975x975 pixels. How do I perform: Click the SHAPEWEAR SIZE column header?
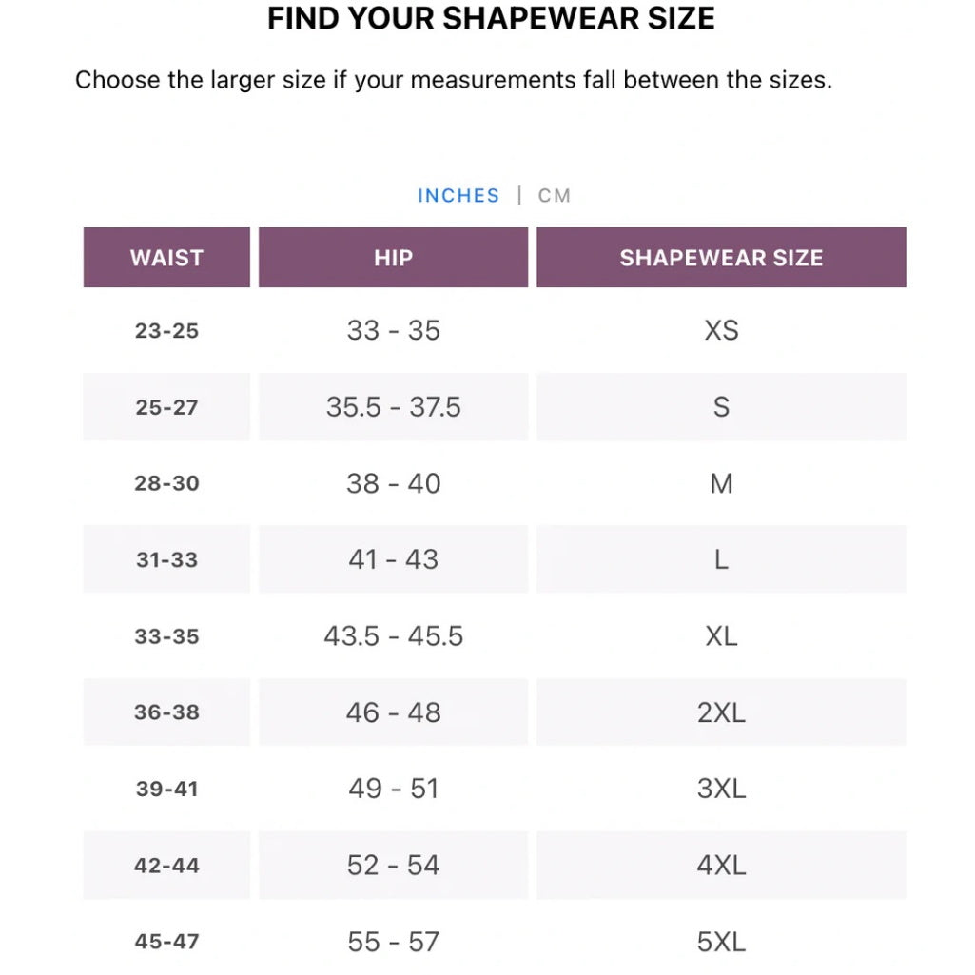click(x=721, y=257)
